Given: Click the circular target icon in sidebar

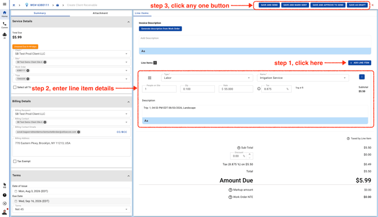Looking at the screenshot, I should 5,203.
